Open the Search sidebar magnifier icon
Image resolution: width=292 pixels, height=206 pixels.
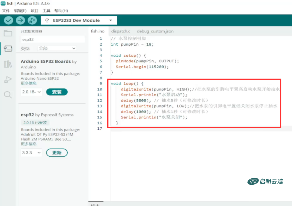pyautogui.click(x=8, y=95)
